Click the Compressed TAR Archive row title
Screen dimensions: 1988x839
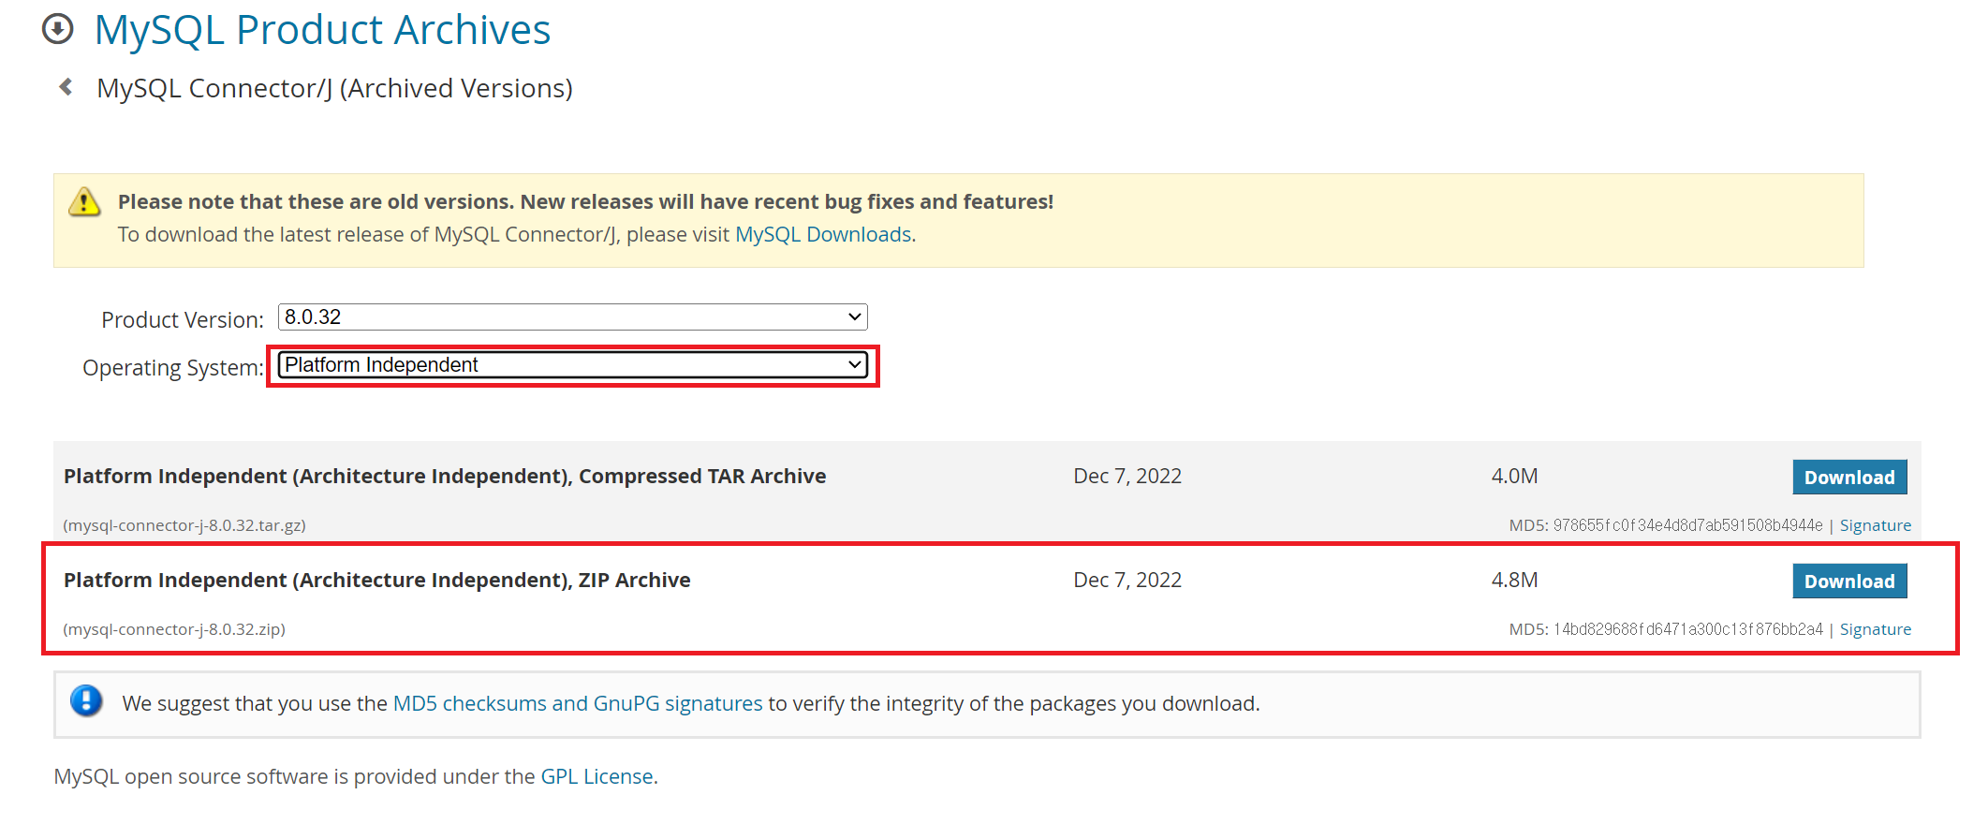[x=445, y=476]
